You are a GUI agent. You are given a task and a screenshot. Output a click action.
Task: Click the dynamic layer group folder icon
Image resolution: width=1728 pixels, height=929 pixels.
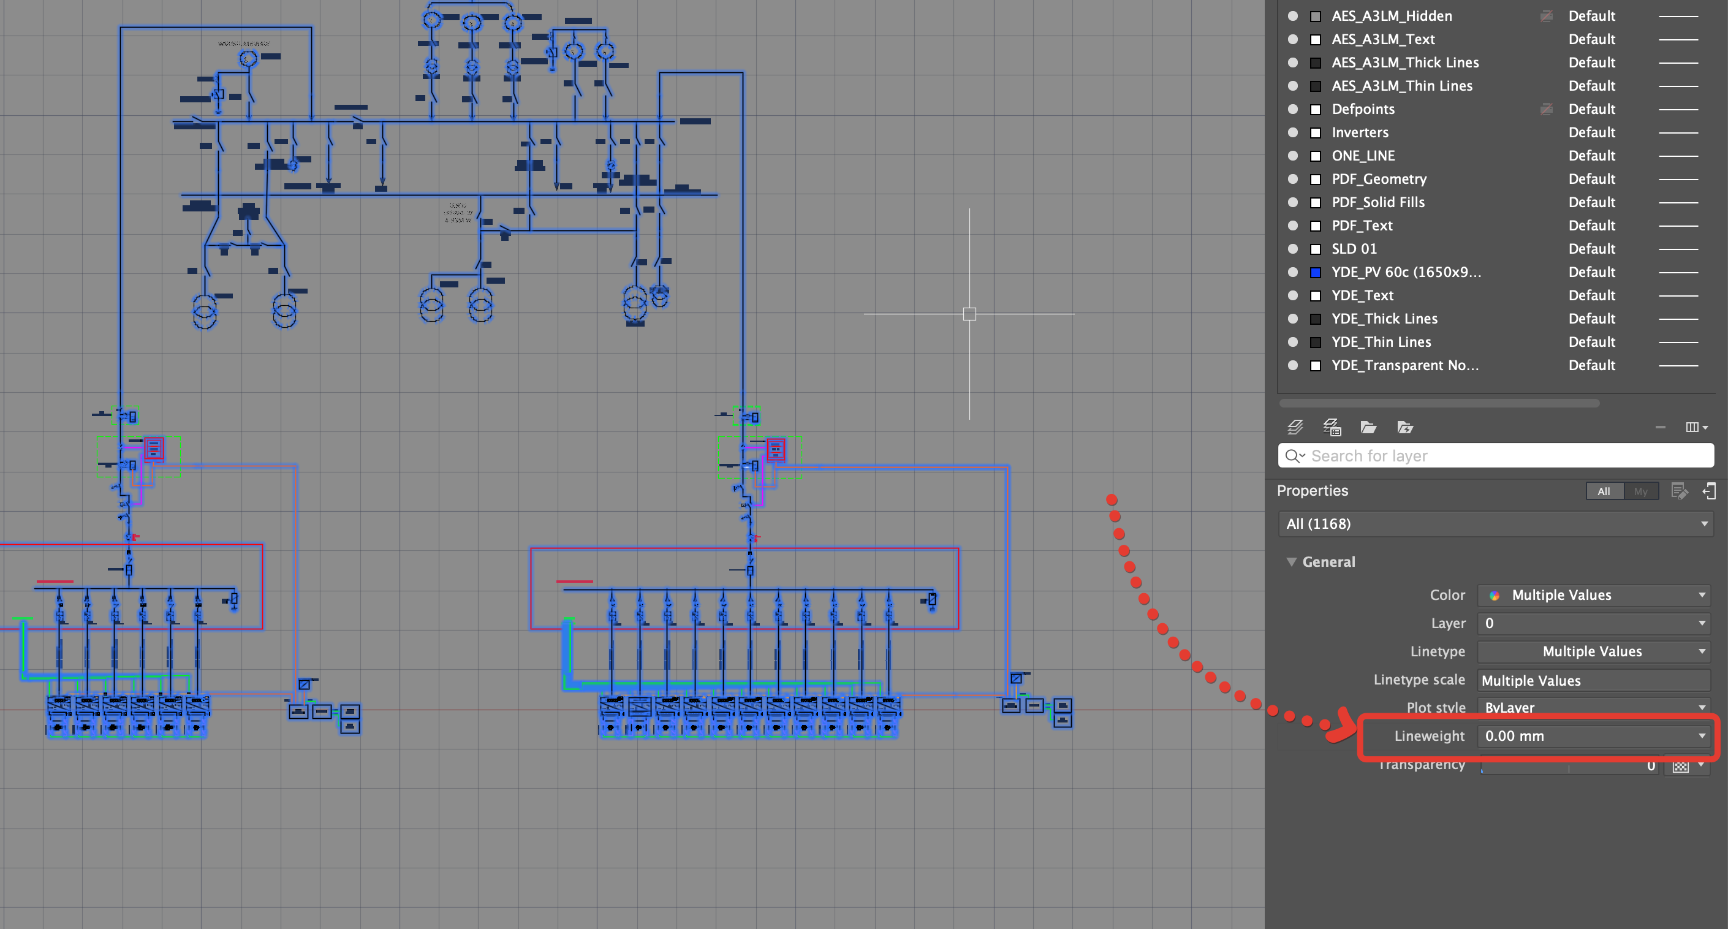point(1404,427)
